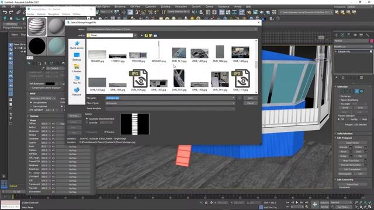Select Automatic (Recommended) gamma option
This screenshot has height=210, width=374.
point(100,118)
